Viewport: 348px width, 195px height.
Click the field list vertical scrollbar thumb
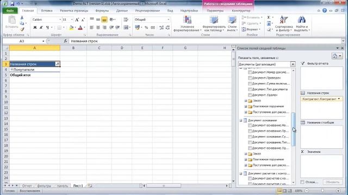pos(293,129)
